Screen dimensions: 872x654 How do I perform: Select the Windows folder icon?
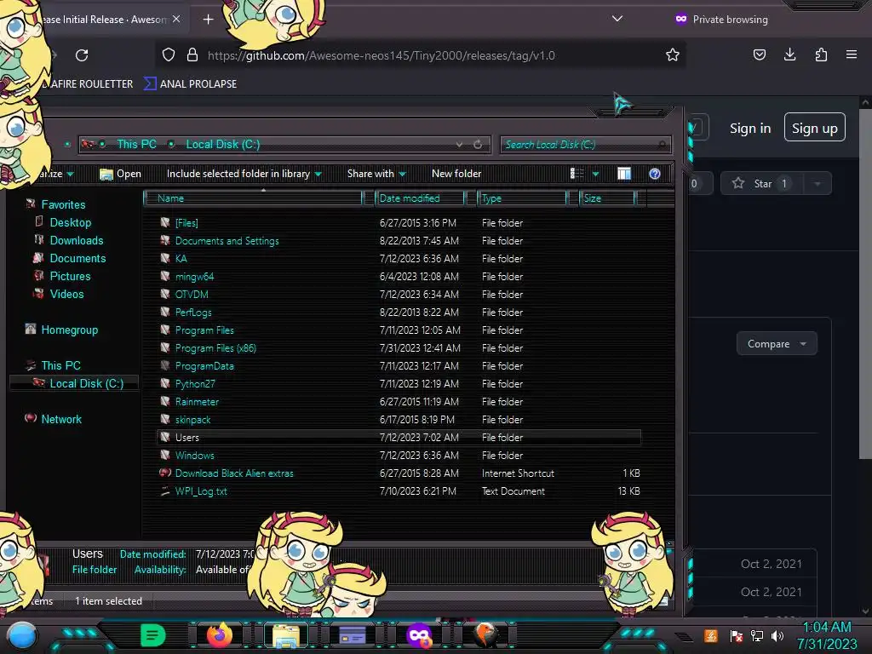point(165,455)
